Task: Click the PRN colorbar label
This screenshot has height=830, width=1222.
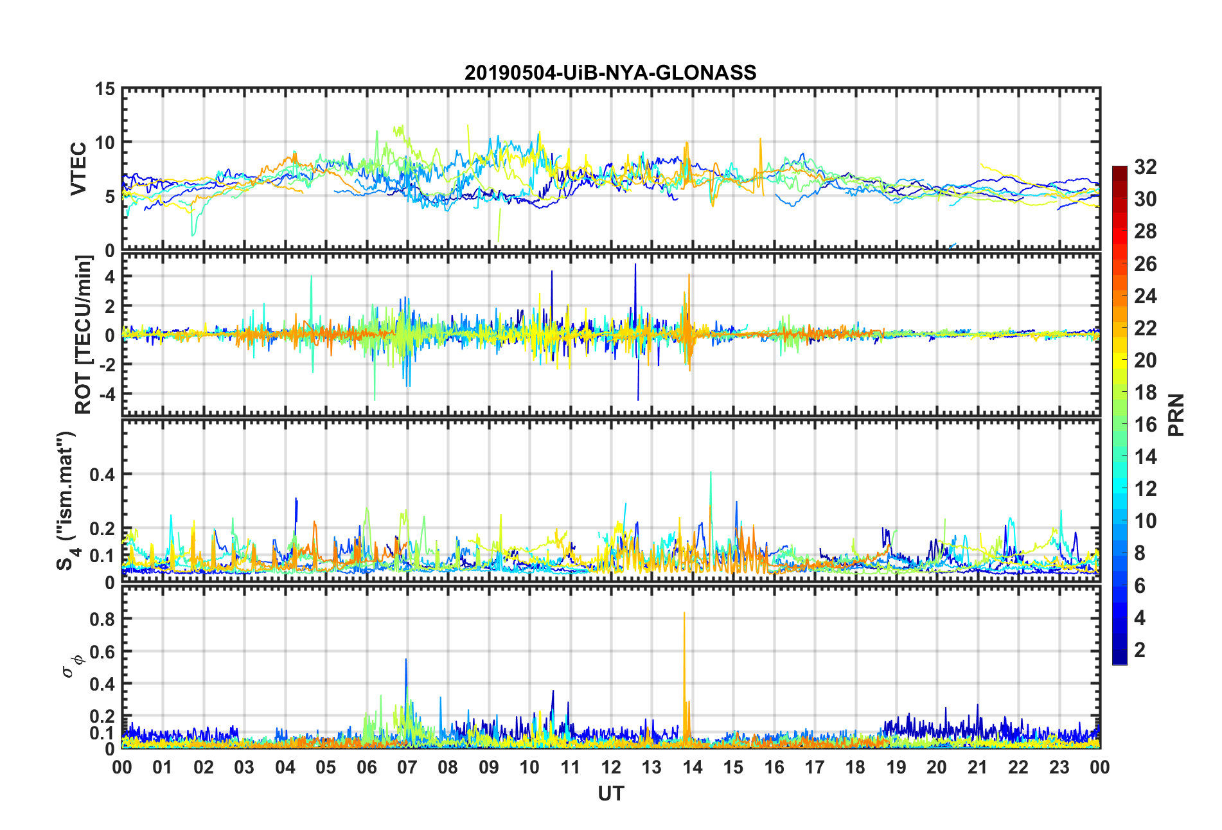Action: tap(1176, 415)
